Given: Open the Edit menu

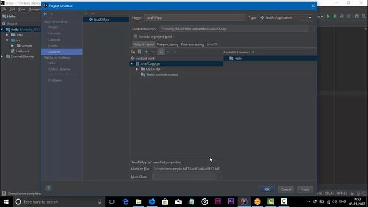Looking at the screenshot, I should (x=12, y=9).
